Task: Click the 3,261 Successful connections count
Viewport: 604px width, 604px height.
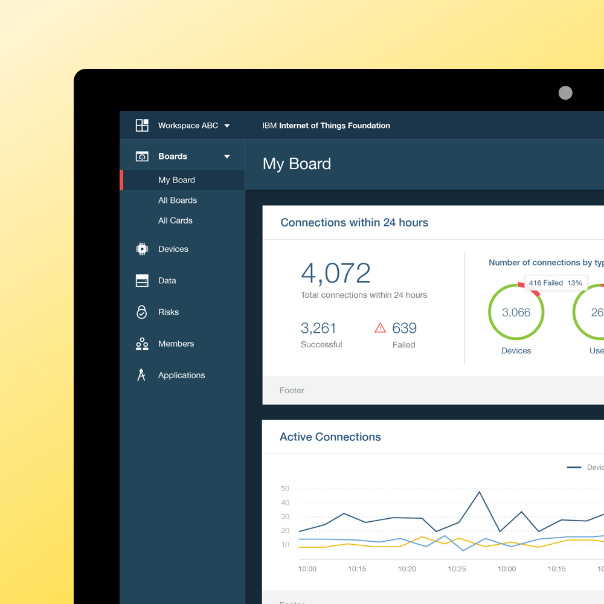Action: (x=318, y=328)
